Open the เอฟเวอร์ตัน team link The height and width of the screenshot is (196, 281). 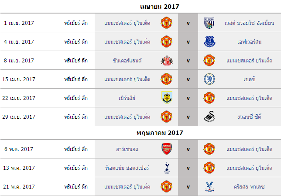point(249,42)
